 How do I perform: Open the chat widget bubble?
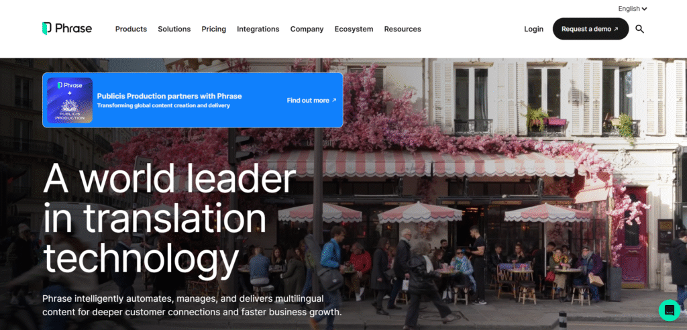(669, 311)
